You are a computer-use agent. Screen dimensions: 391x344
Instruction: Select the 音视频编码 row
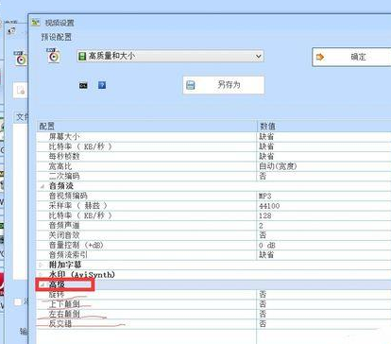pyautogui.click(x=213, y=196)
